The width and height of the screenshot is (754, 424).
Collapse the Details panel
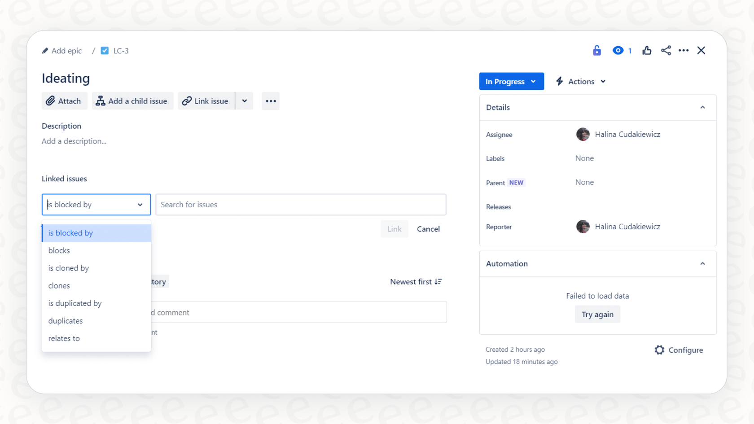coord(702,108)
